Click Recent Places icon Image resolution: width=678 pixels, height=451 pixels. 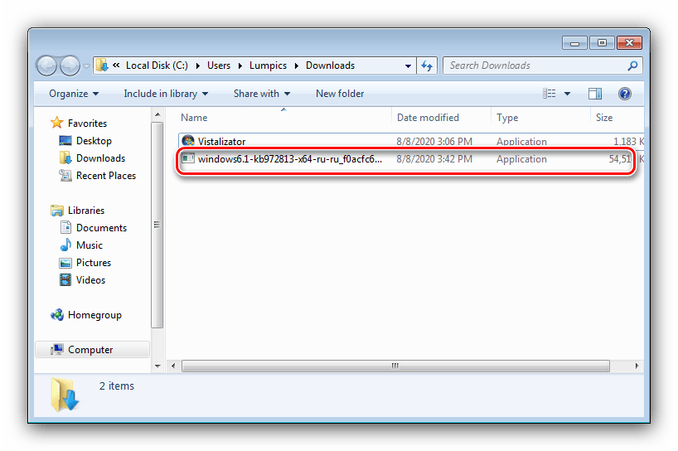click(x=65, y=175)
